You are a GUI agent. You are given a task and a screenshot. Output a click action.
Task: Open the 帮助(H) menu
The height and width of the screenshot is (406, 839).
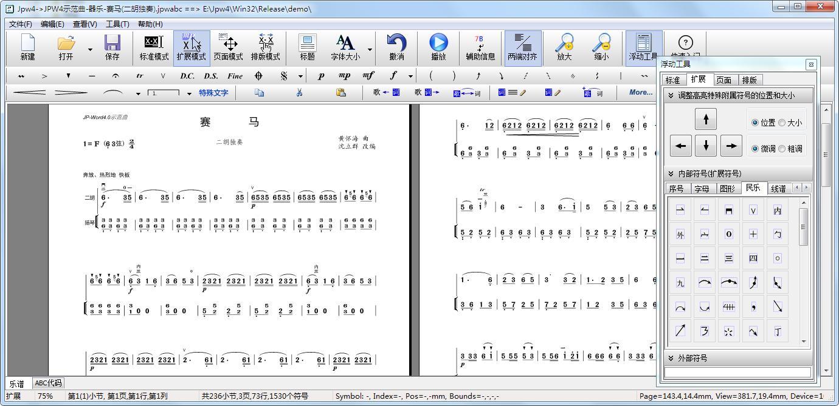150,24
